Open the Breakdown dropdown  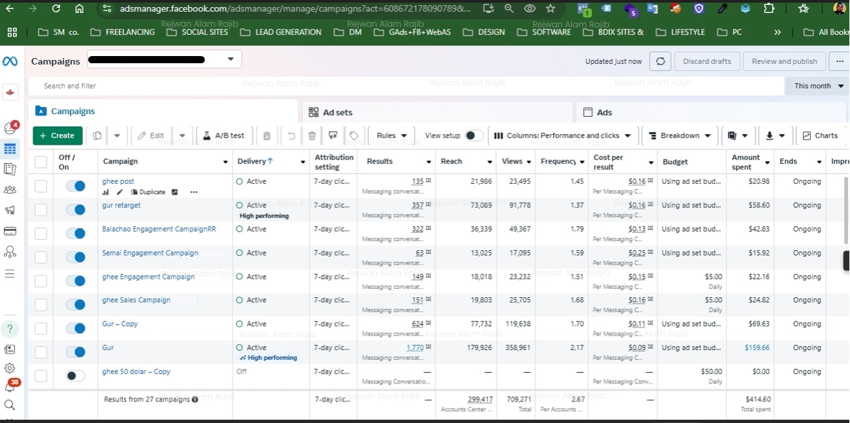pyautogui.click(x=680, y=136)
